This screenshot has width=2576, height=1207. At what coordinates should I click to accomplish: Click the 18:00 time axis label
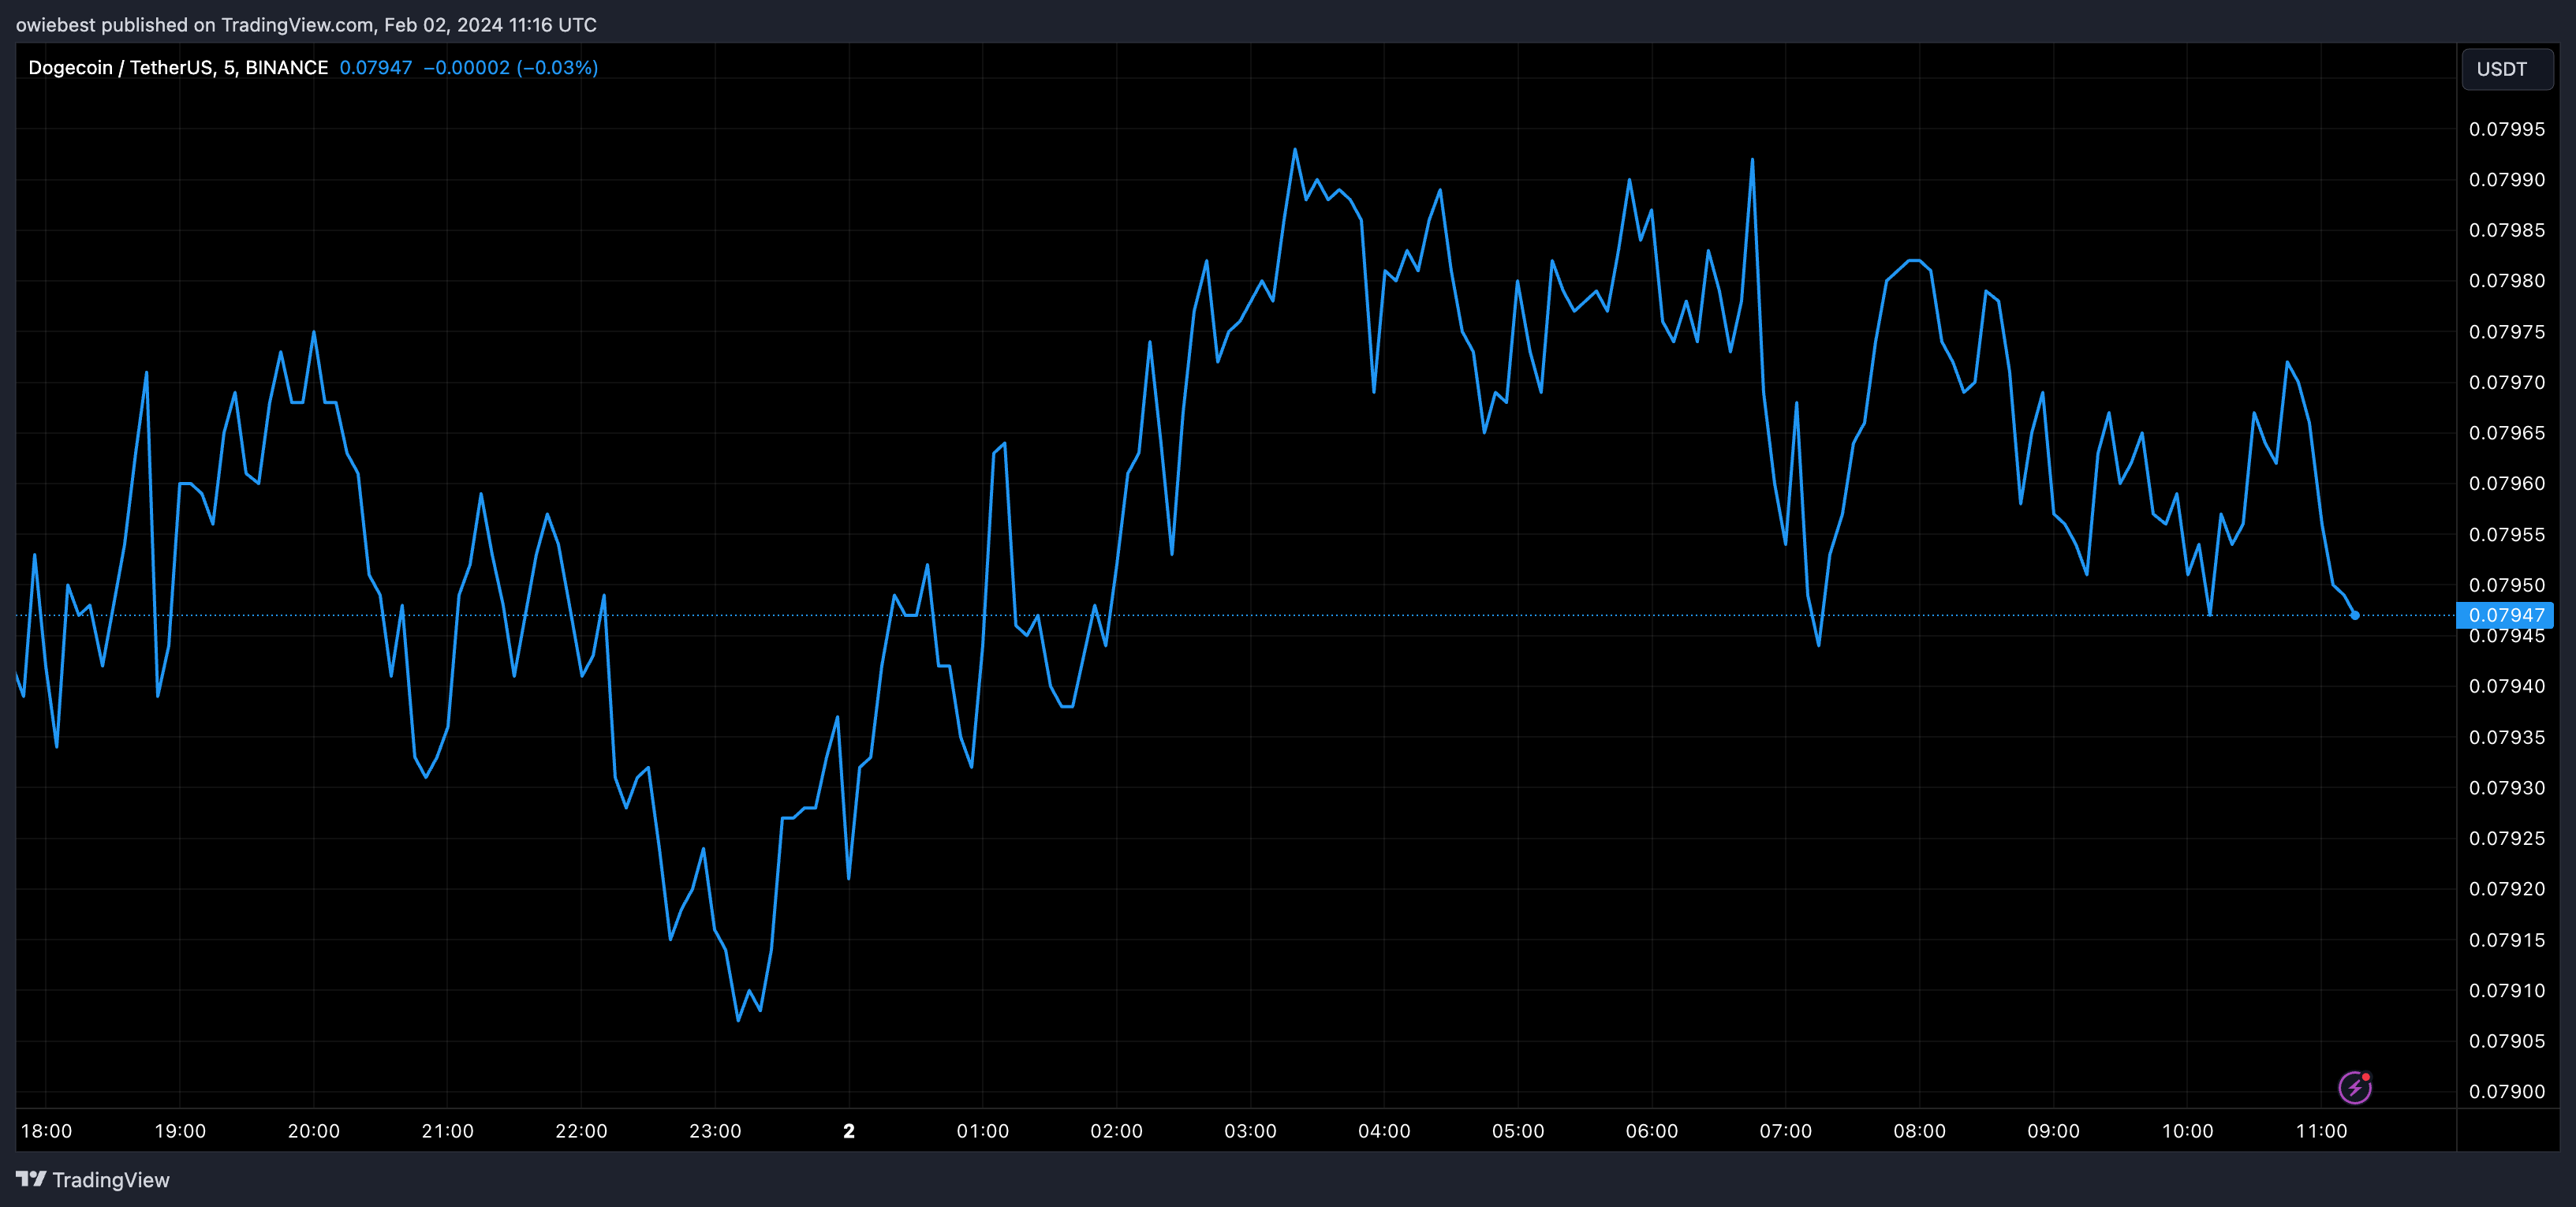point(47,1131)
